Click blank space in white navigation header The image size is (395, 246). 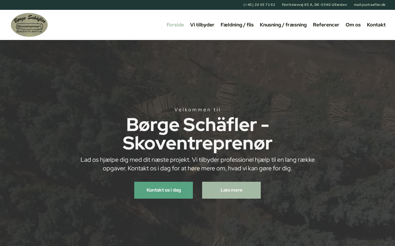coord(108,25)
